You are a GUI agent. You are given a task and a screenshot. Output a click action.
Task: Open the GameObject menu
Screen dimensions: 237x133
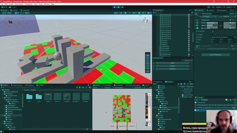click(19, 4)
